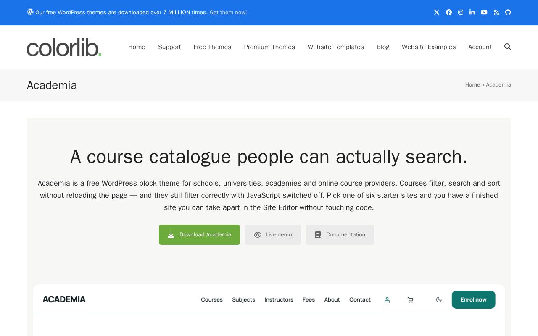Click Courses in the Academia preview menu

(212, 300)
